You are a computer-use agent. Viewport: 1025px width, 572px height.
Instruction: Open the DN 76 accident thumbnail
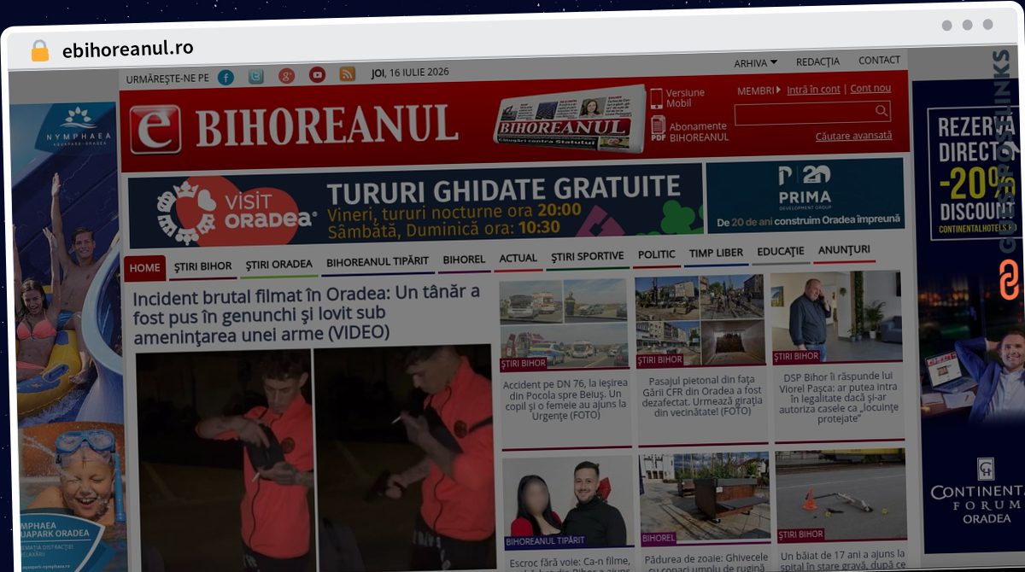pos(564,323)
